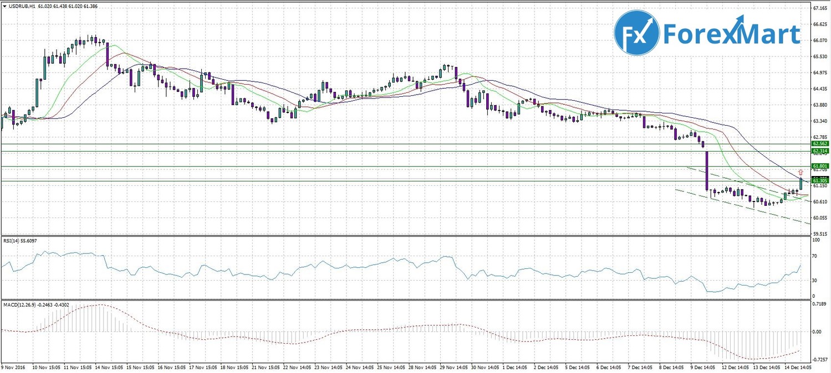Click the 61.305 current price label
Screen dimensions: 831x373
pos(820,180)
